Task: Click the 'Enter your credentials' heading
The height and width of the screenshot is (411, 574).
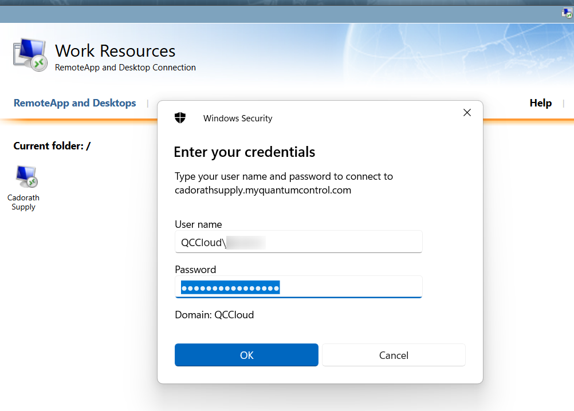Action: pyautogui.click(x=245, y=152)
